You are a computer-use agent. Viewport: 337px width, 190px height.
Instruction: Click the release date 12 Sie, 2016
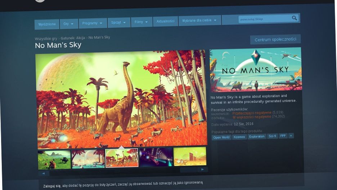point(243,124)
